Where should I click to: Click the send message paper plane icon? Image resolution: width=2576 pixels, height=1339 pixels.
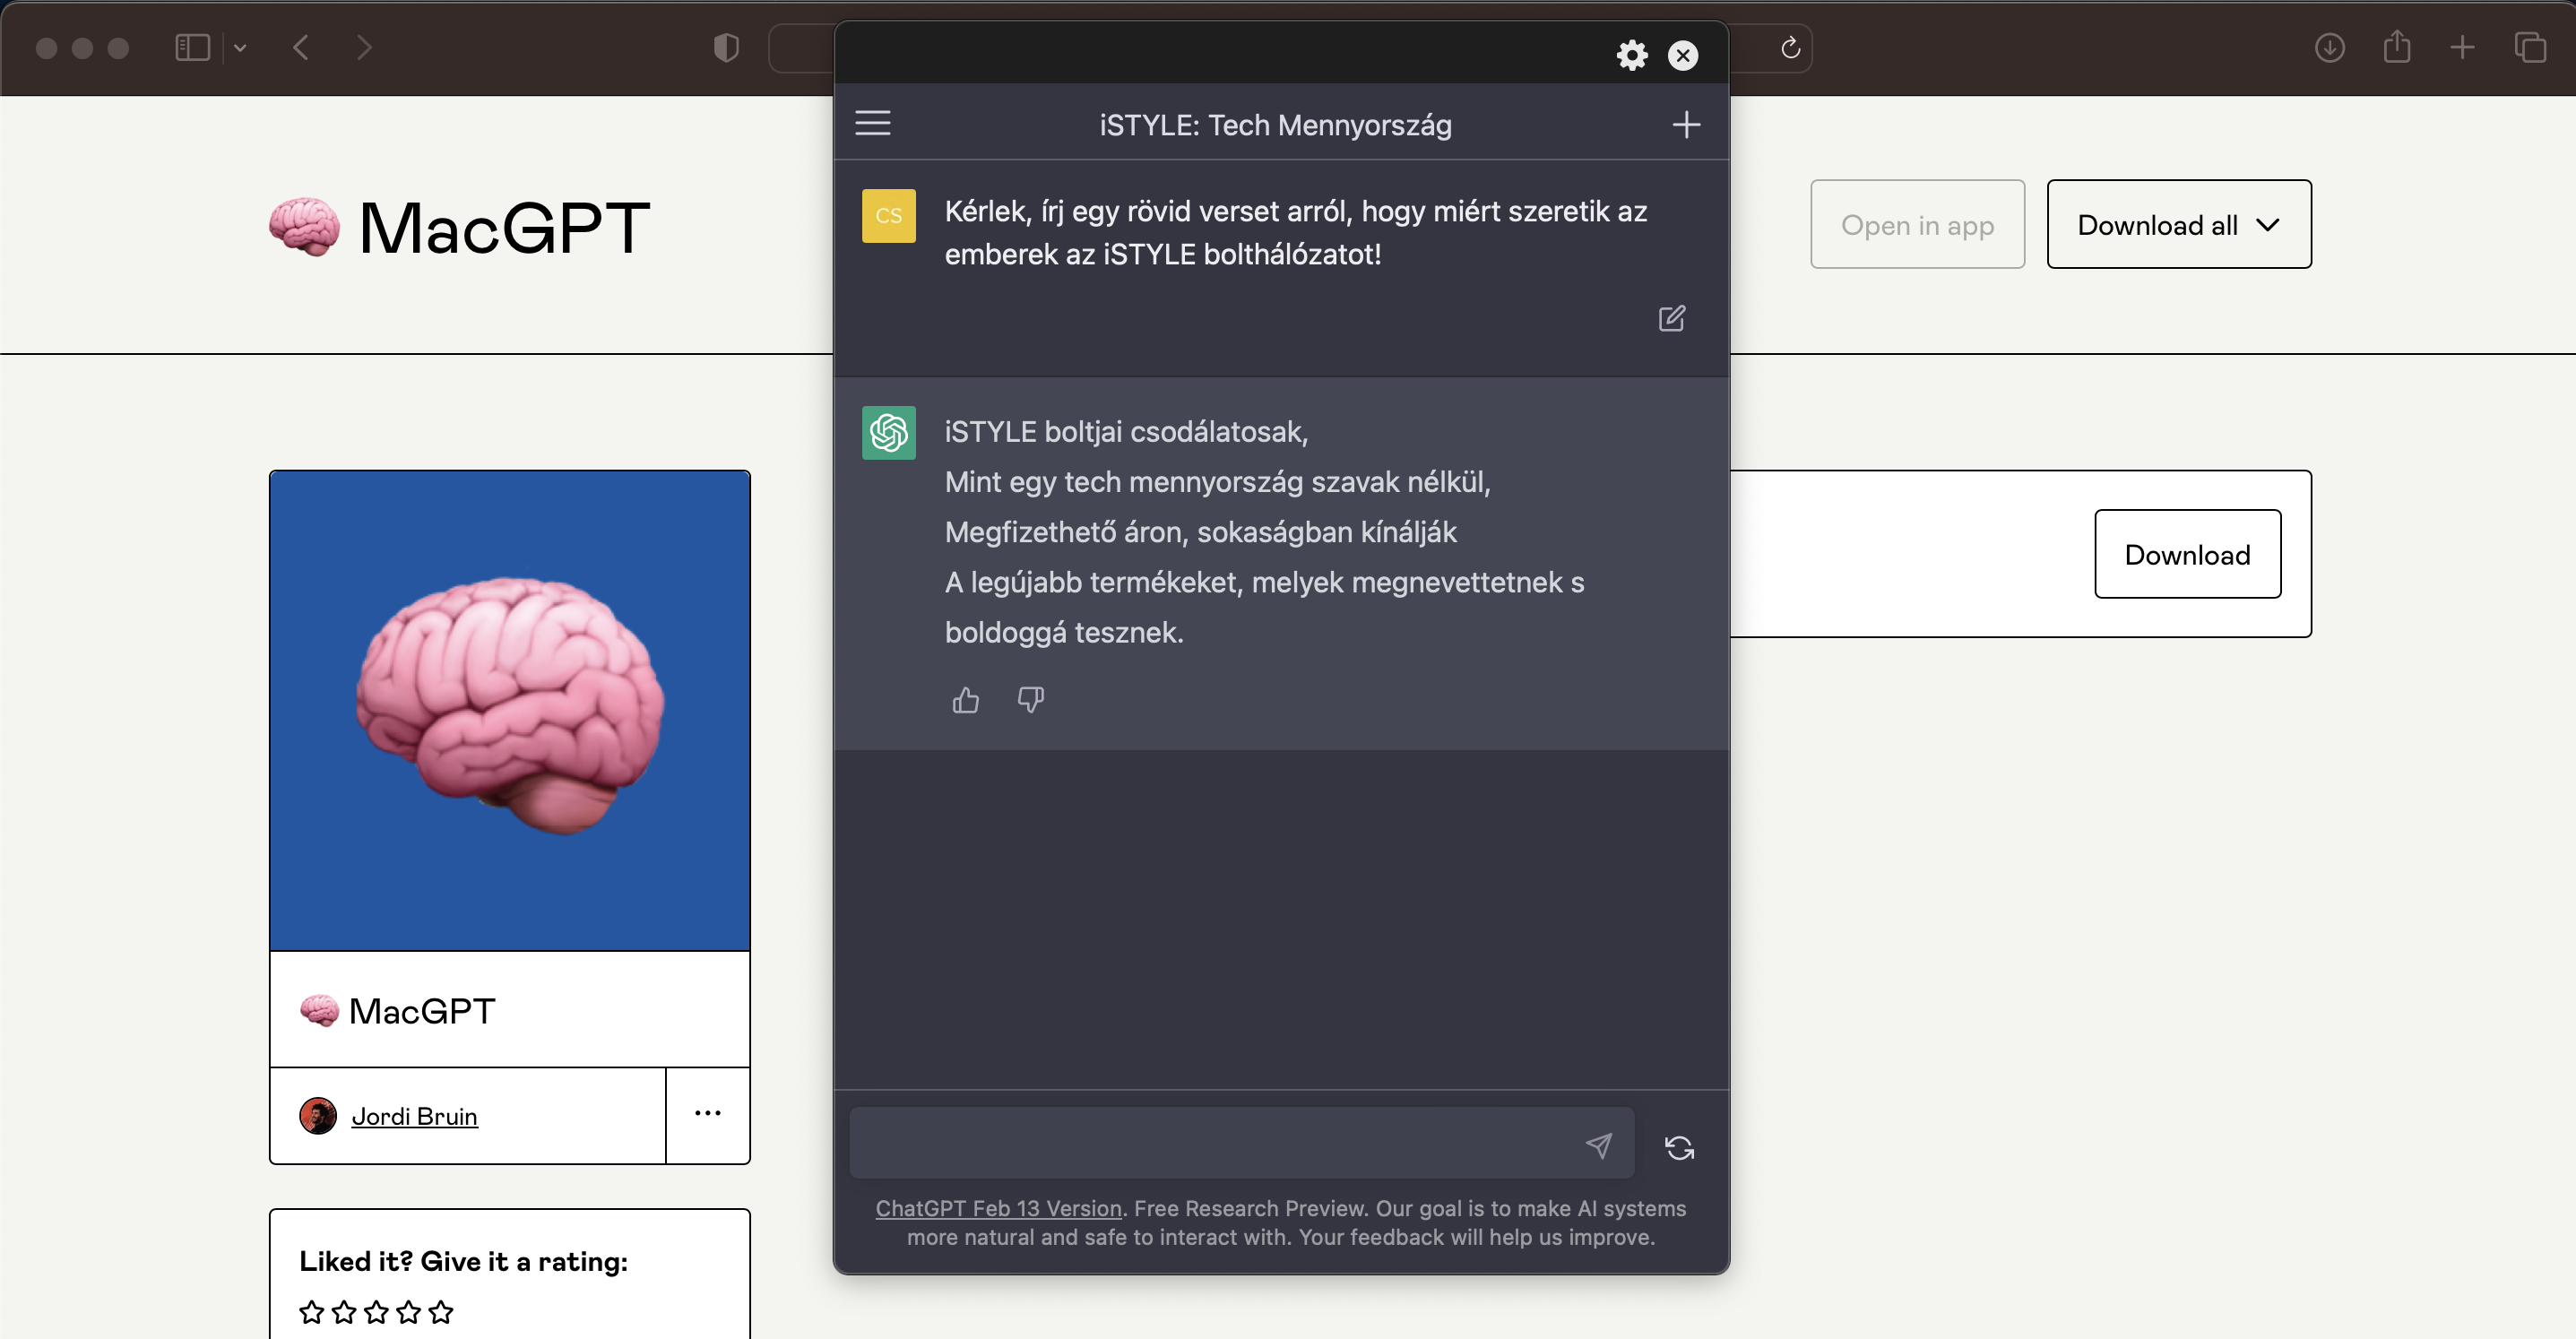1599,1145
